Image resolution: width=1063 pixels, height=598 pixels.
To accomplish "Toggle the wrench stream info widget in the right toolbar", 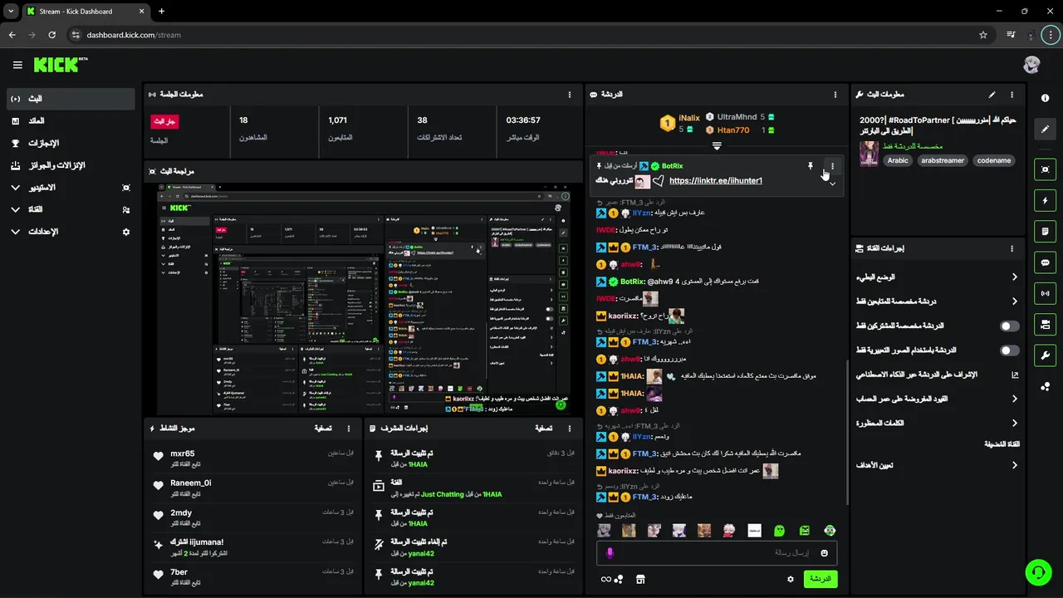I will tap(1045, 355).
